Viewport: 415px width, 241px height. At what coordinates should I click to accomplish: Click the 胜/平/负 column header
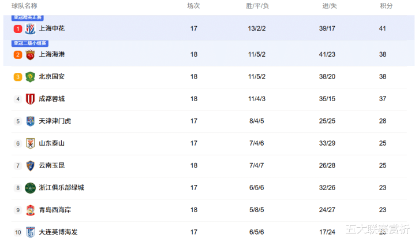(257, 6)
